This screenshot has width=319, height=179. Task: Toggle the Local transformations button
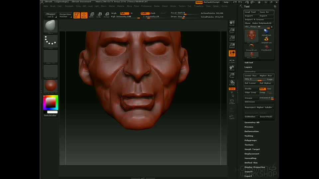pyautogui.click(x=232, y=53)
